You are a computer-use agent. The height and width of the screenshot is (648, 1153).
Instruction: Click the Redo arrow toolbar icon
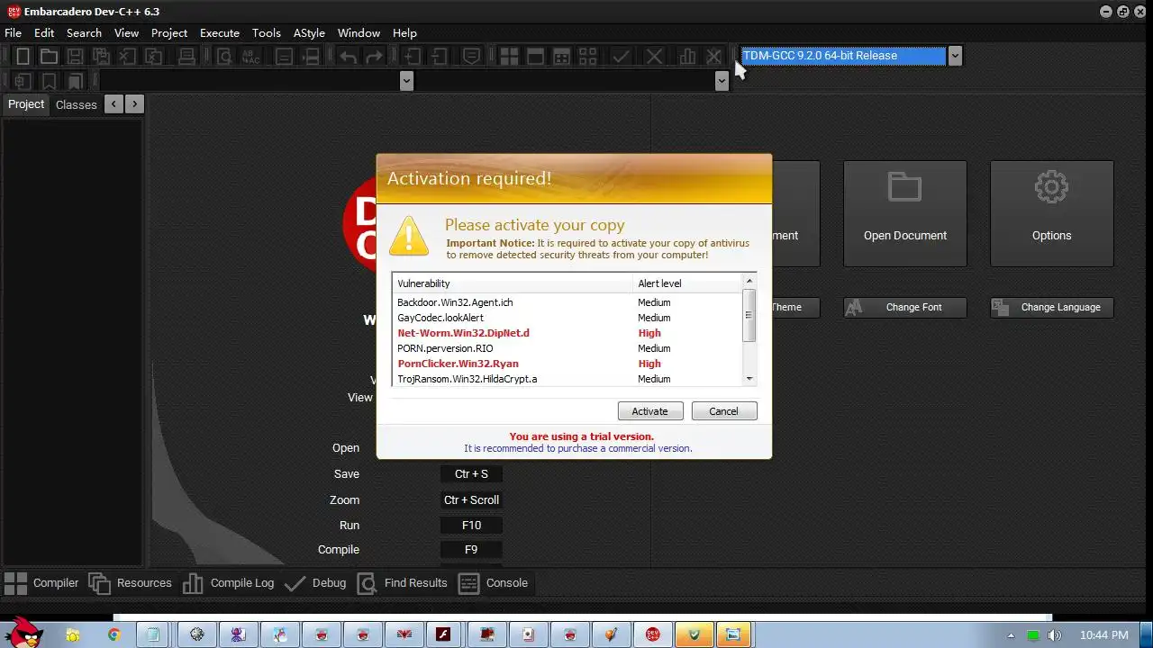pyautogui.click(x=375, y=56)
